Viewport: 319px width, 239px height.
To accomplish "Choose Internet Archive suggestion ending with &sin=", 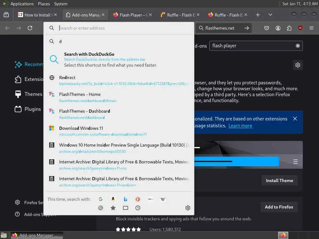I will pos(119,182).
